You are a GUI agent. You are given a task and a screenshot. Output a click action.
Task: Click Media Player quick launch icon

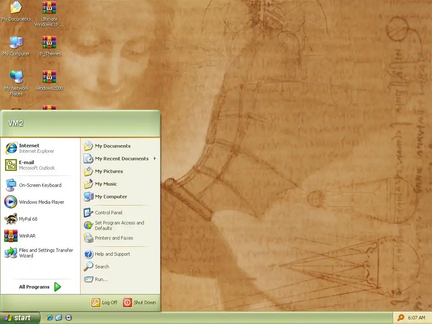pos(69,318)
